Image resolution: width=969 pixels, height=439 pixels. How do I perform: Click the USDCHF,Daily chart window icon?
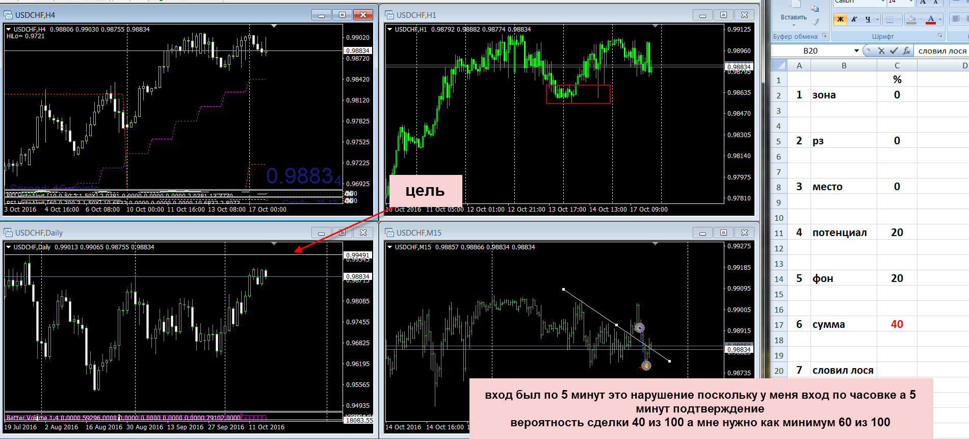(9, 233)
